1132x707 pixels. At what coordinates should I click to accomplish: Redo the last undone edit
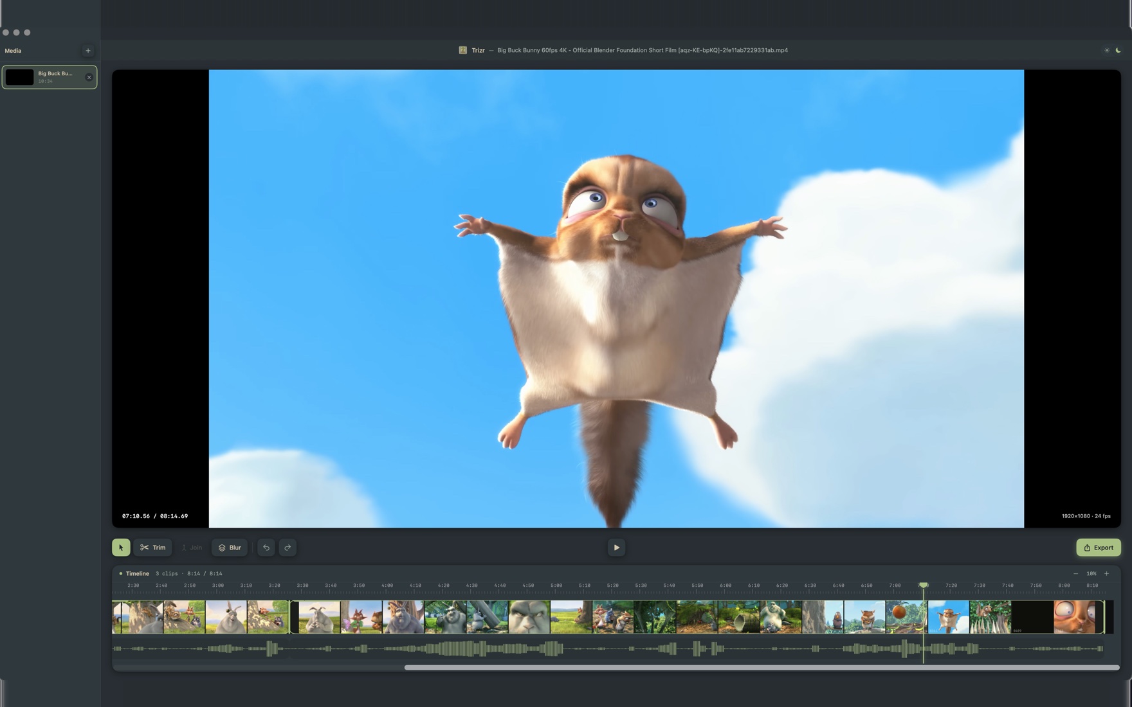coord(288,548)
